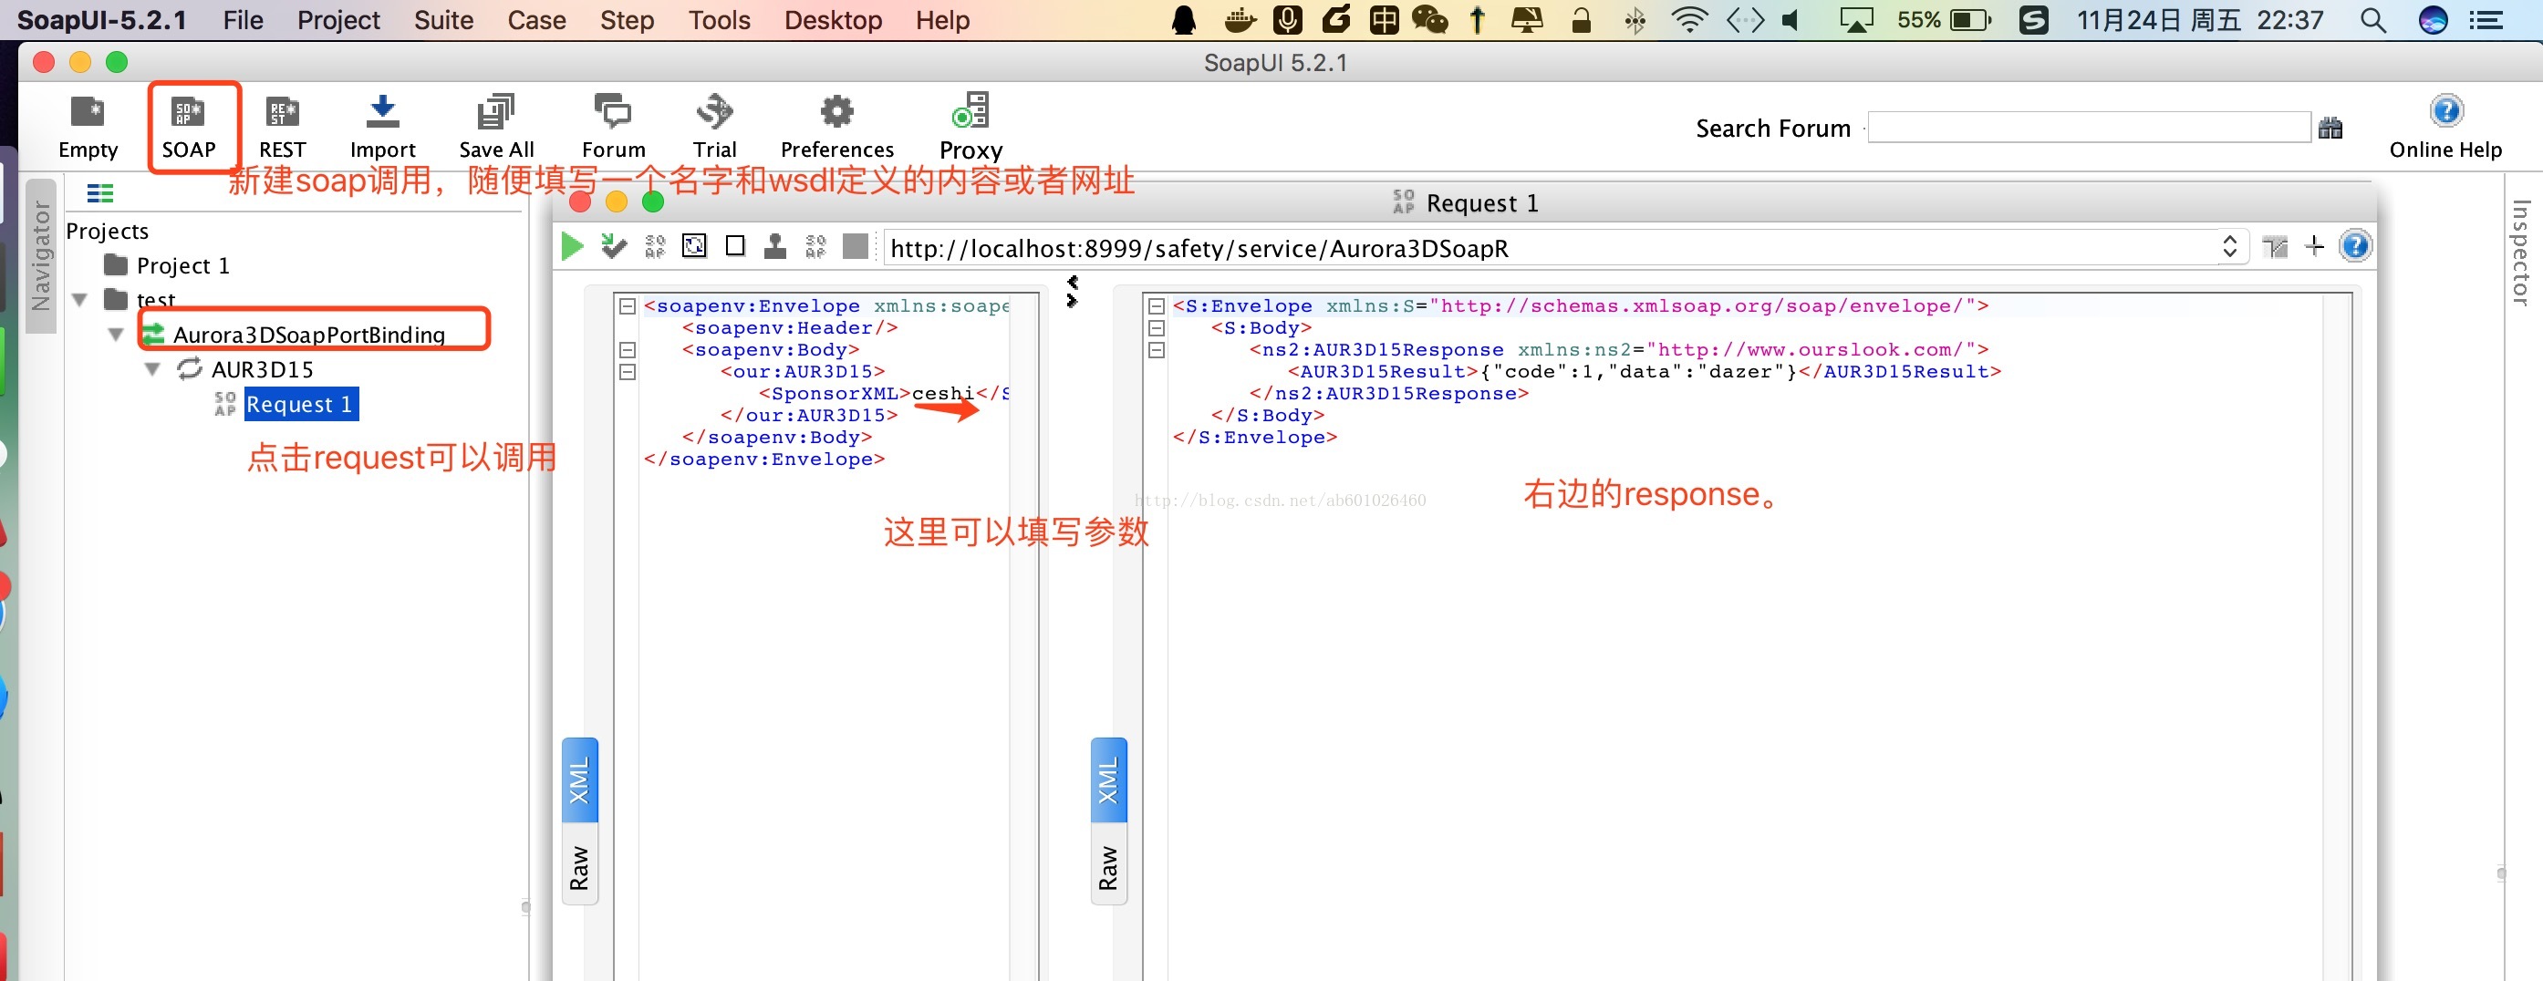Click the SOAP new project icon
This screenshot has height=981, width=2543.
tap(188, 127)
